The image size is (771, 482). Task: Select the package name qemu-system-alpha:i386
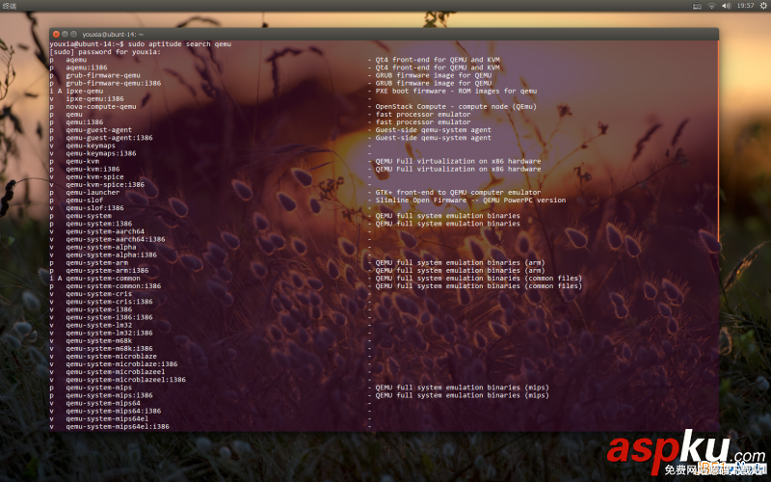(112, 255)
